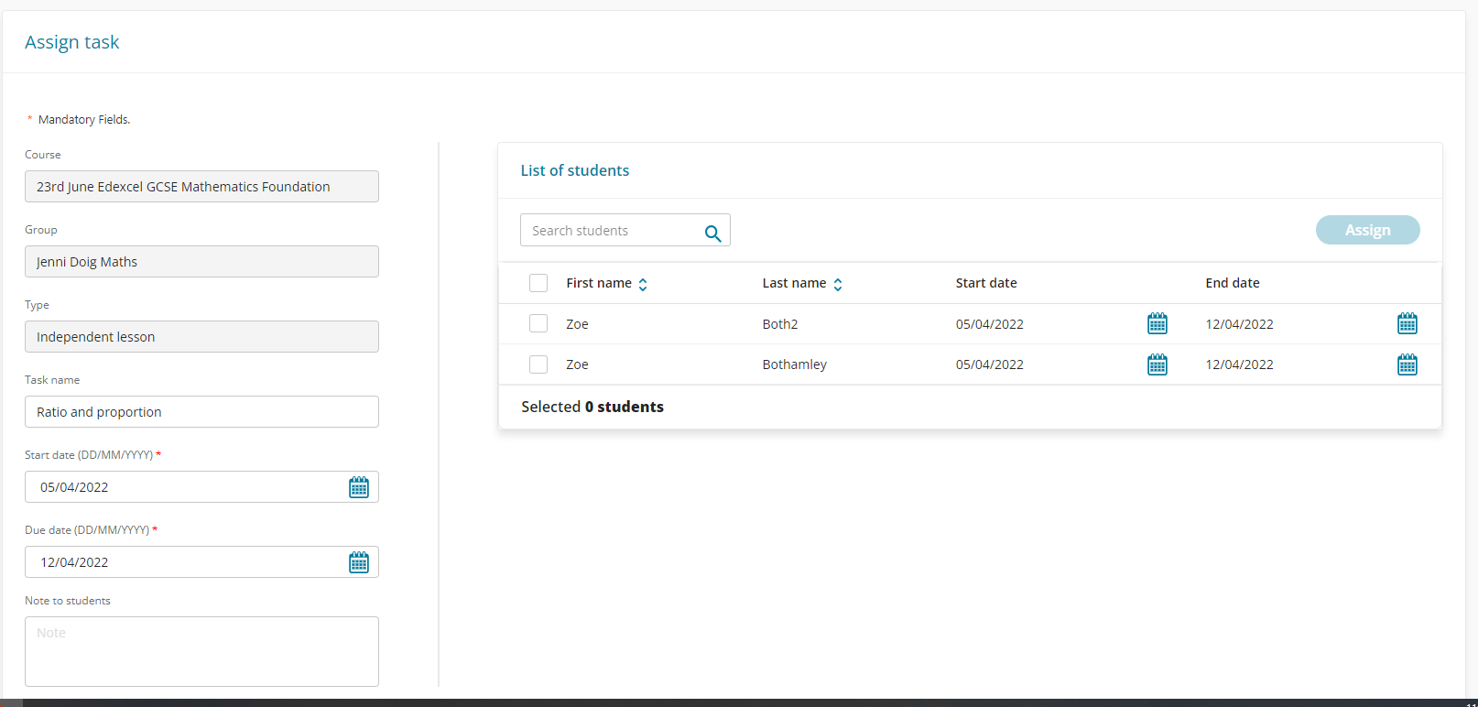1478x707 pixels.
Task: Click the Start date text field
Action: pyautogui.click(x=183, y=487)
